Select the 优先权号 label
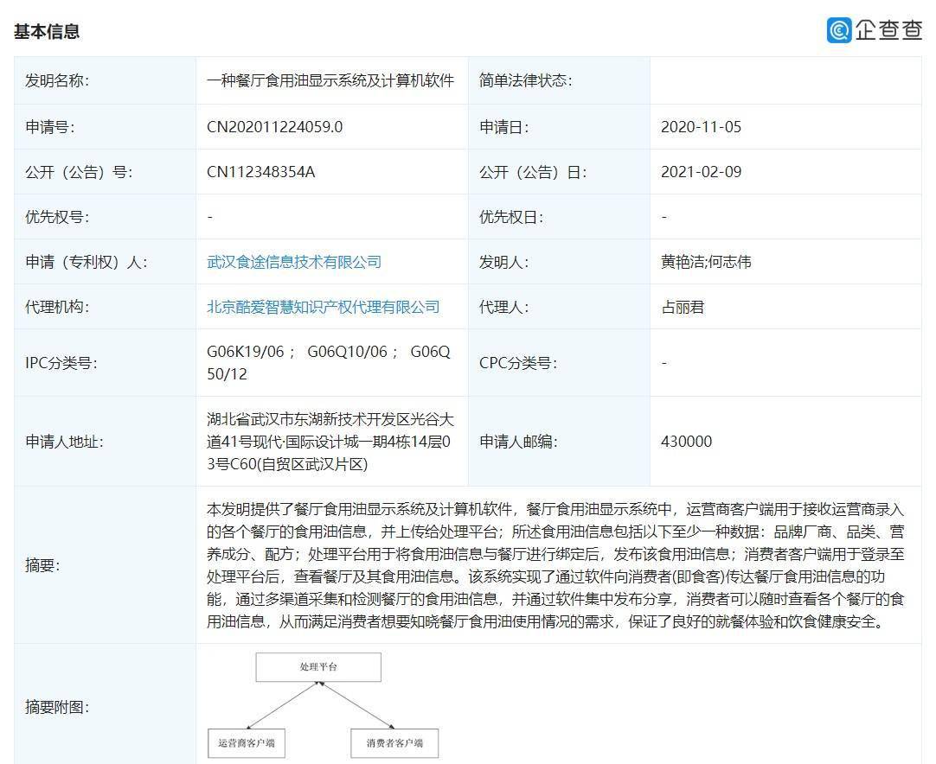 pos(57,217)
